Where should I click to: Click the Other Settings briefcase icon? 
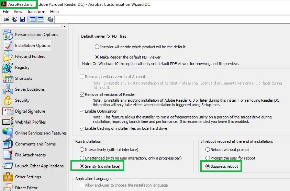click(8, 177)
